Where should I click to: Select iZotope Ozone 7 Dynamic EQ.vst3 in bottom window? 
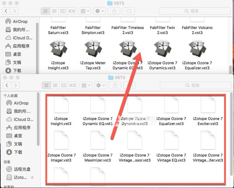98,111
